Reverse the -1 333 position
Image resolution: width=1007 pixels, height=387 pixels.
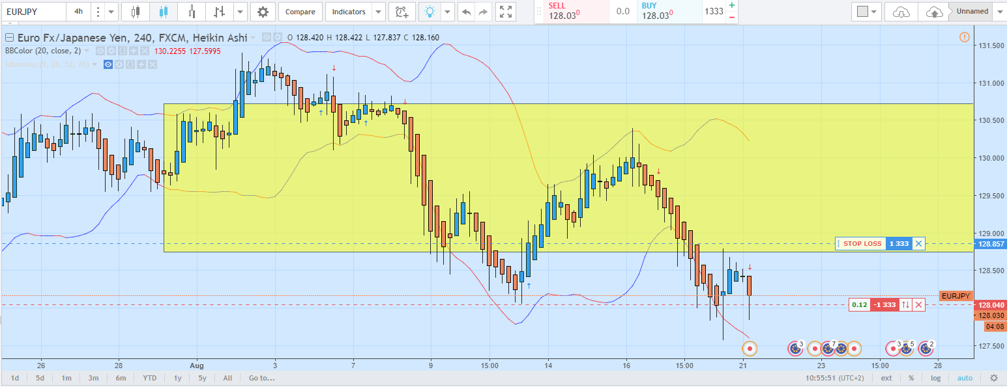tap(905, 304)
